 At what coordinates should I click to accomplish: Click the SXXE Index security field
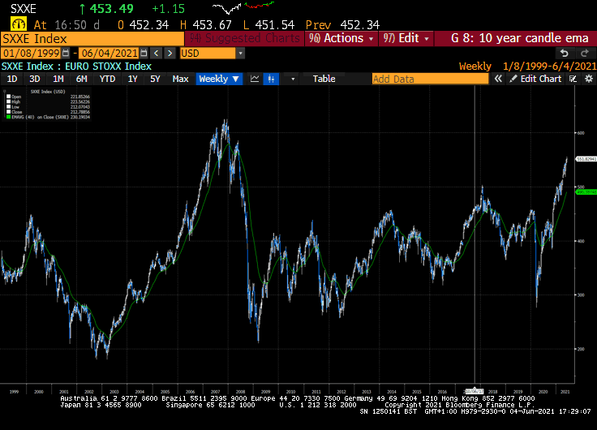(x=92, y=38)
